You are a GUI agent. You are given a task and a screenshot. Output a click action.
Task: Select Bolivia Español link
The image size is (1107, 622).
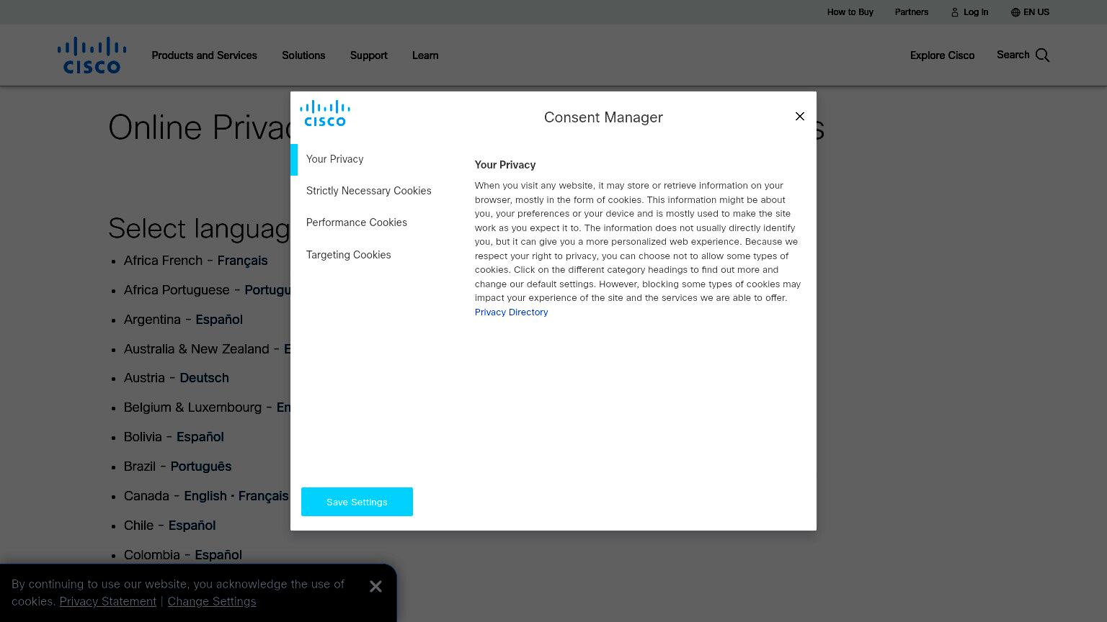pyautogui.click(x=200, y=437)
